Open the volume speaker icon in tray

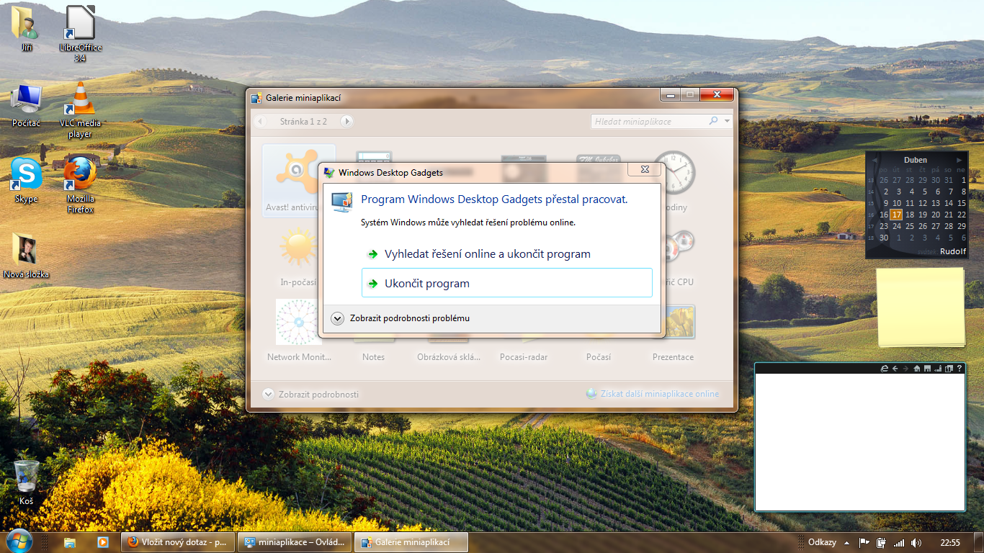tap(916, 542)
